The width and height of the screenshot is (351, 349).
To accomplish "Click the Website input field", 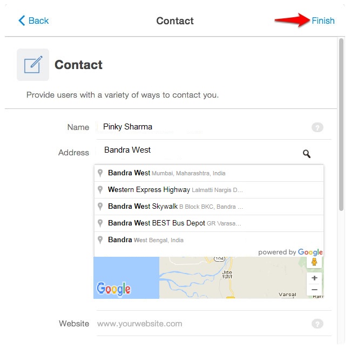I will tap(202, 324).
